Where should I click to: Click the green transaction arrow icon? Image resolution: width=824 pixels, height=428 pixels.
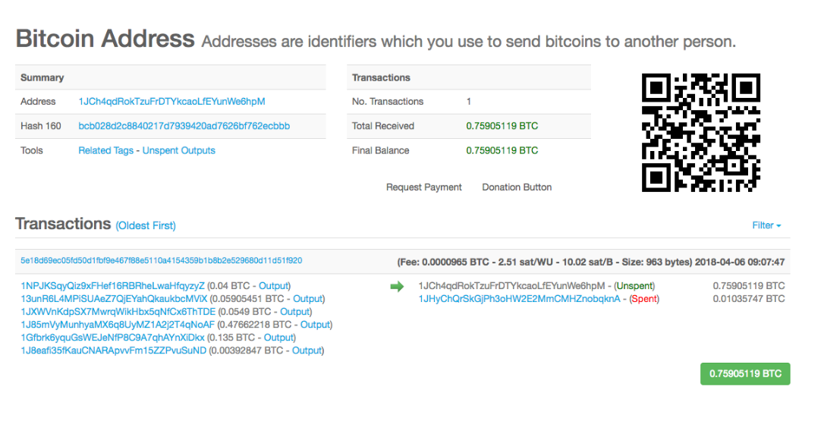click(397, 287)
